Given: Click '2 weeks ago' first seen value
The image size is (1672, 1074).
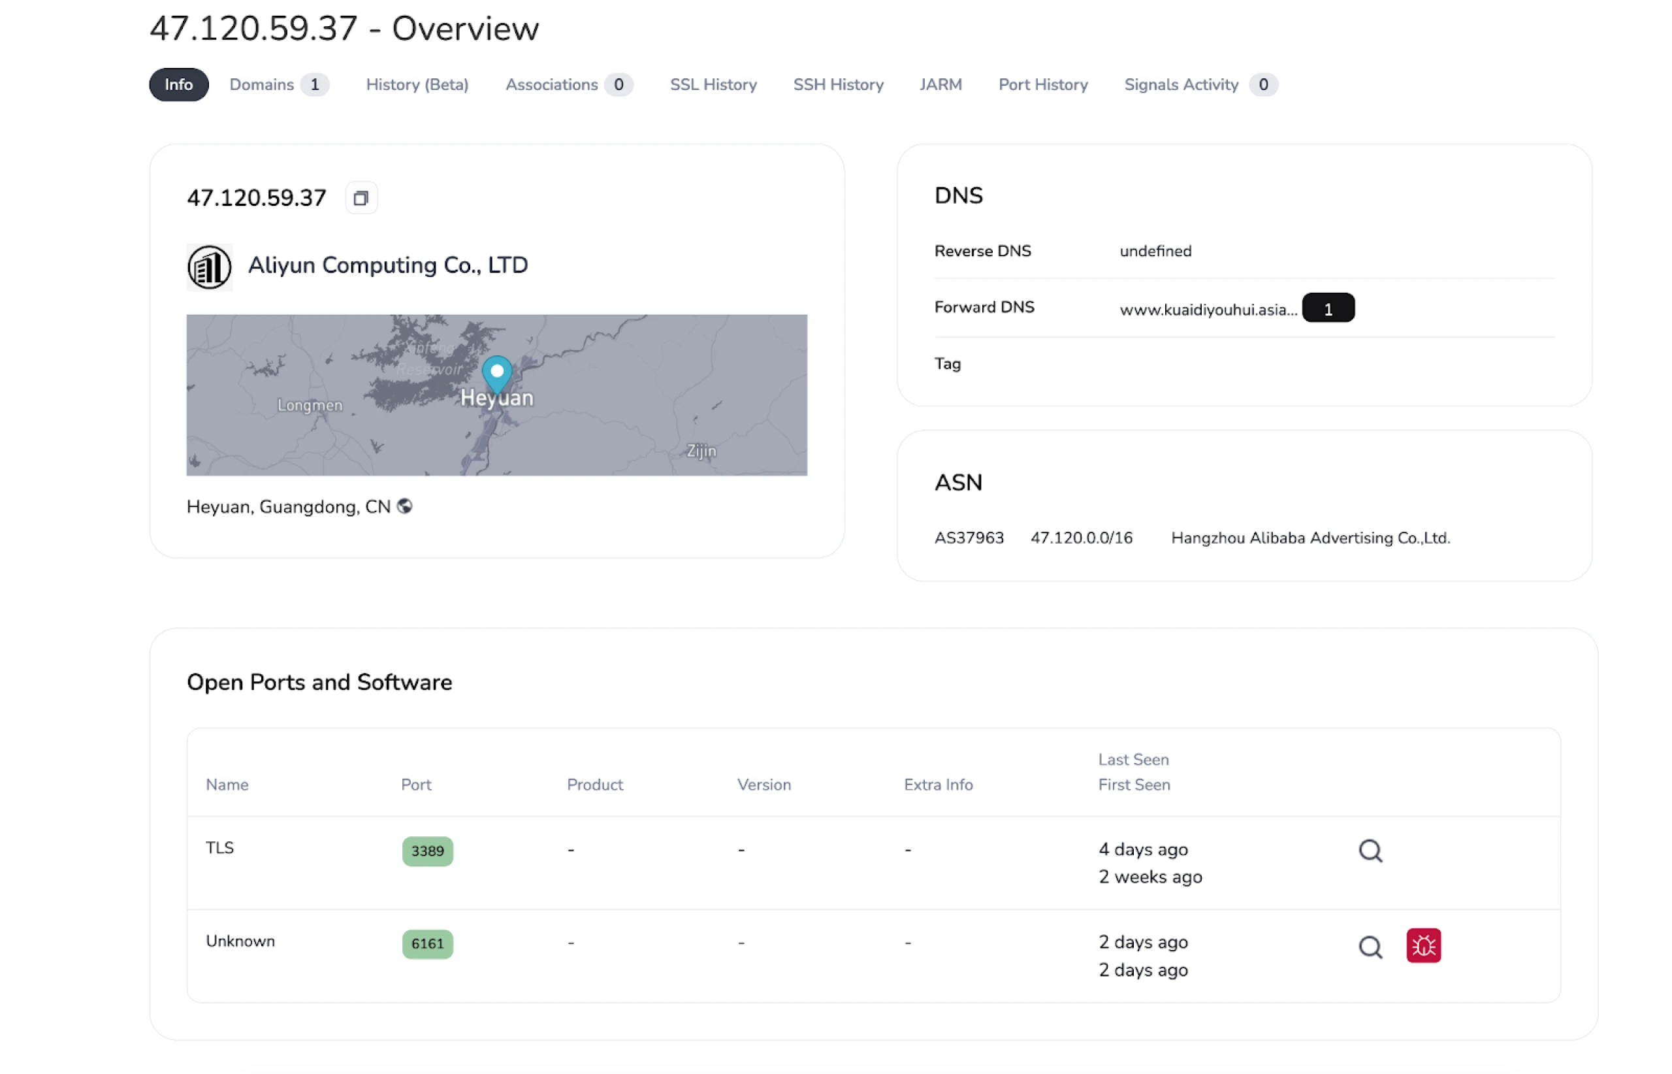Looking at the screenshot, I should coord(1149,877).
